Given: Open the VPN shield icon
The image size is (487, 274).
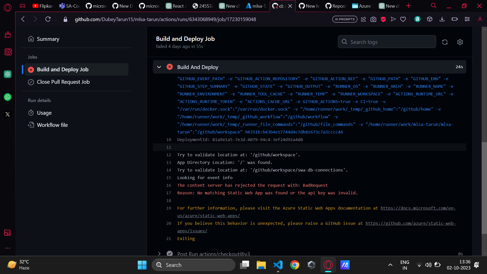Looking at the screenshot, I should [x=383, y=19].
